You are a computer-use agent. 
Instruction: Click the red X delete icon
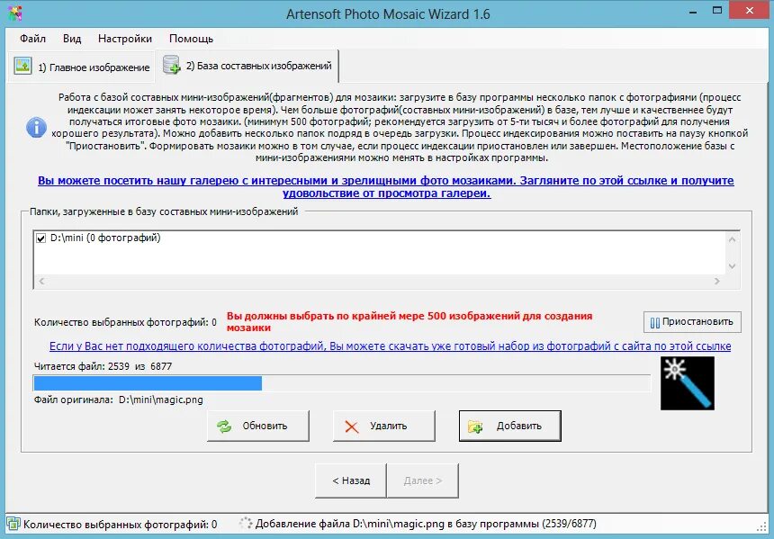[352, 427]
